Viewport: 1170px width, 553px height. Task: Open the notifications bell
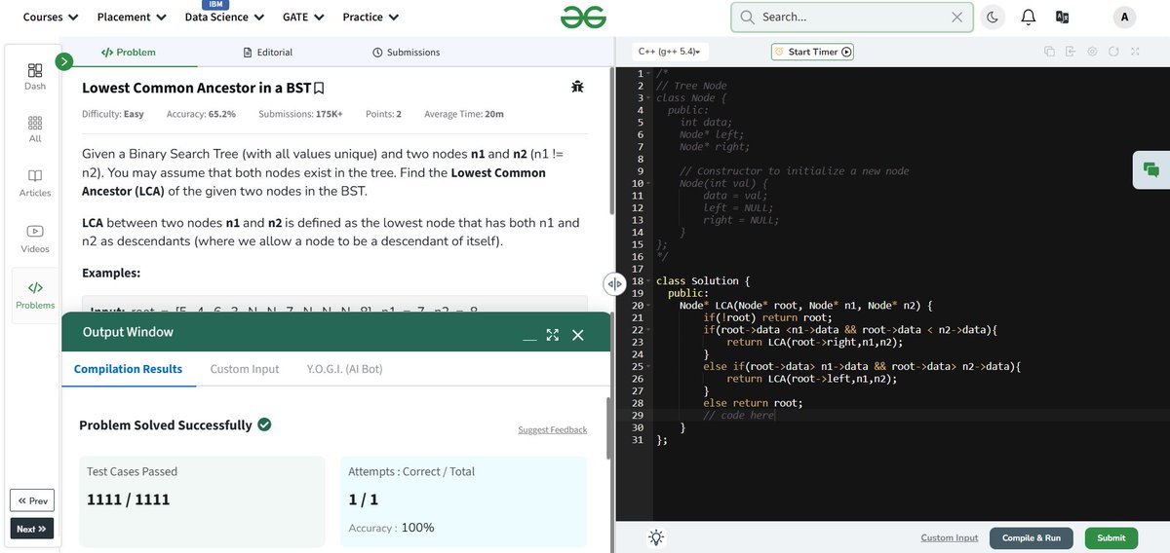(x=1028, y=17)
